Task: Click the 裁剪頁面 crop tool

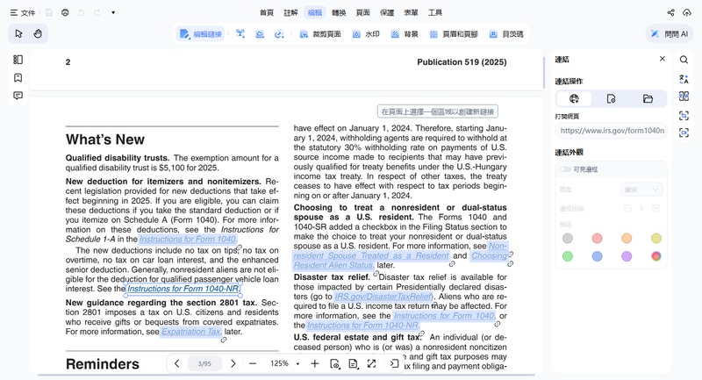Action: point(320,34)
